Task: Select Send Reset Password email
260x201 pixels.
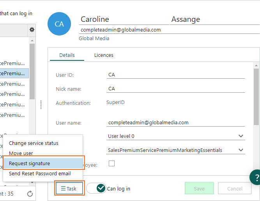Action: click(x=40, y=174)
